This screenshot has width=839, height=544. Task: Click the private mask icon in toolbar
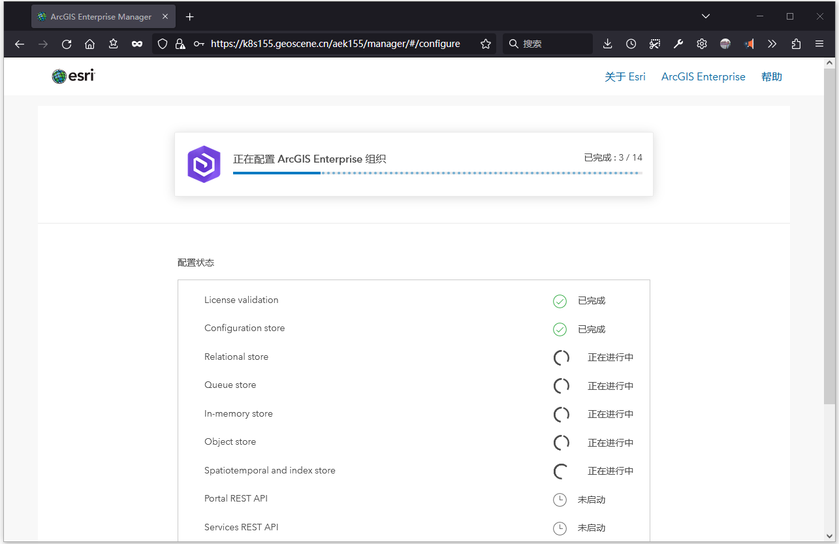click(137, 44)
